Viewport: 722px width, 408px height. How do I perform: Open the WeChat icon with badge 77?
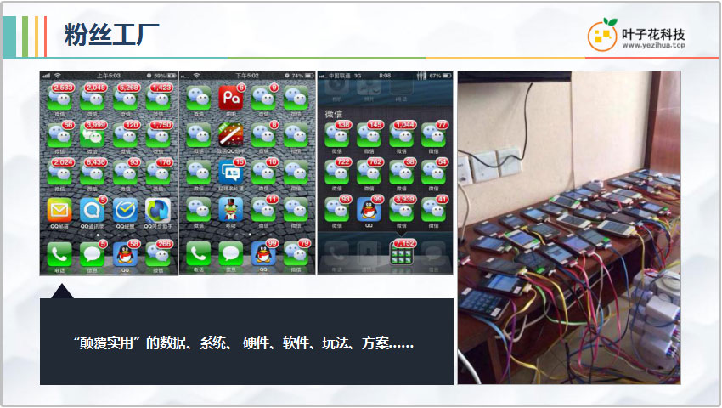[434, 135]
